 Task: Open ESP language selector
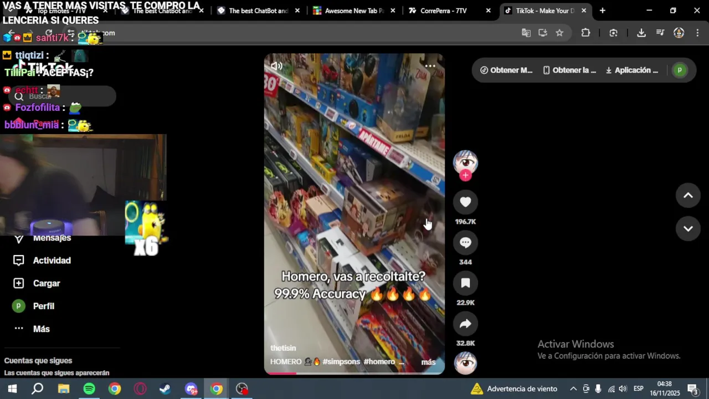(639, 389)
